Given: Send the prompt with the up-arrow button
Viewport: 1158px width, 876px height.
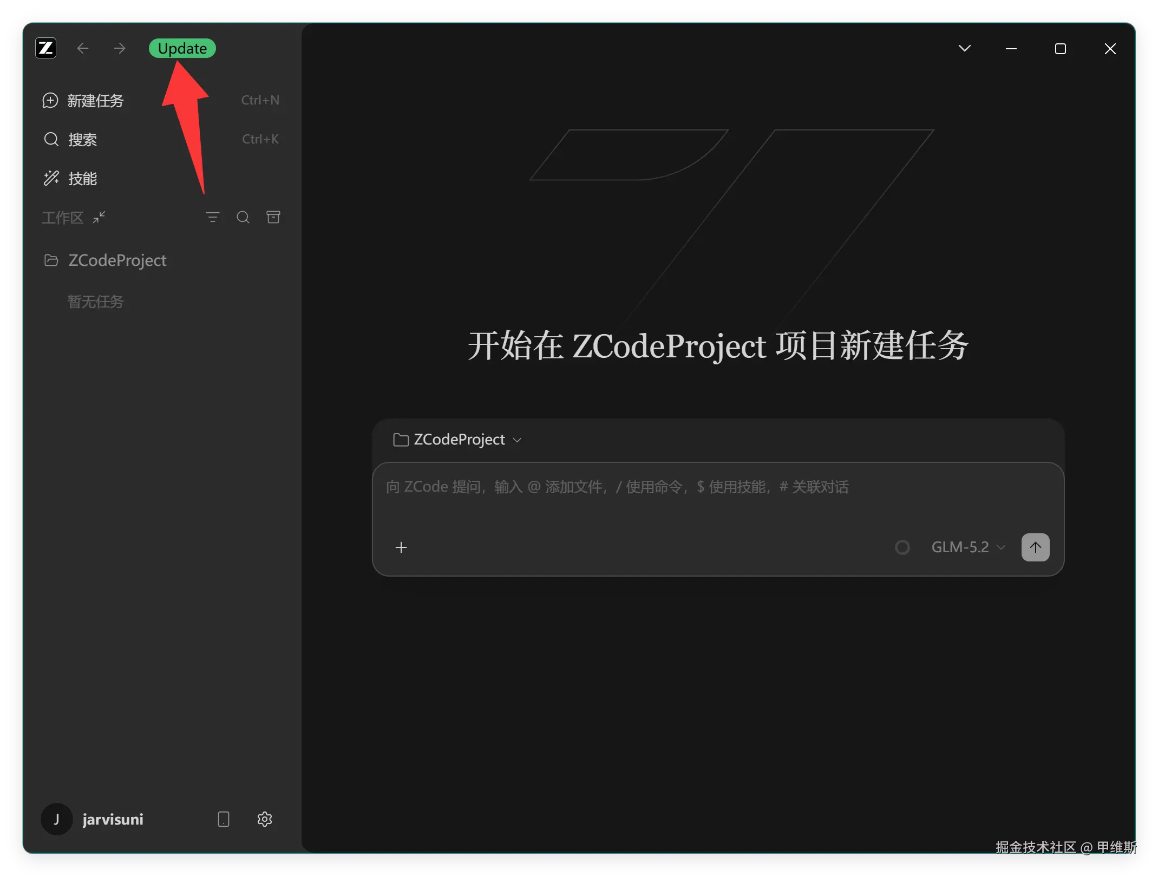Looking at the screenshot, I should click(x=1035, y=547).
